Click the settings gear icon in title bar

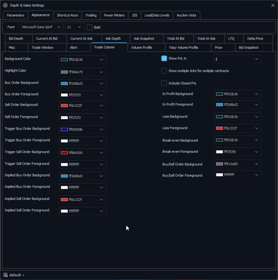click(5, 5)
